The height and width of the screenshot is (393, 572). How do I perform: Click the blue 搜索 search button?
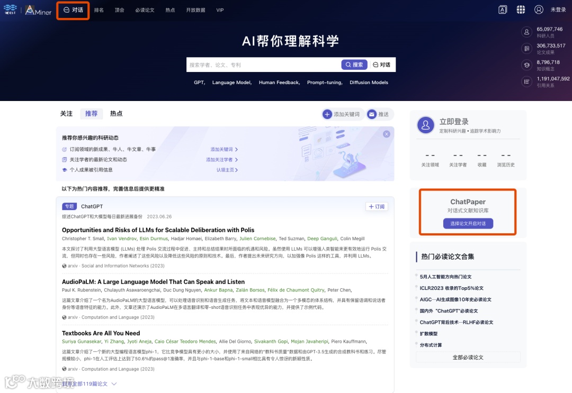pos(354,65)
